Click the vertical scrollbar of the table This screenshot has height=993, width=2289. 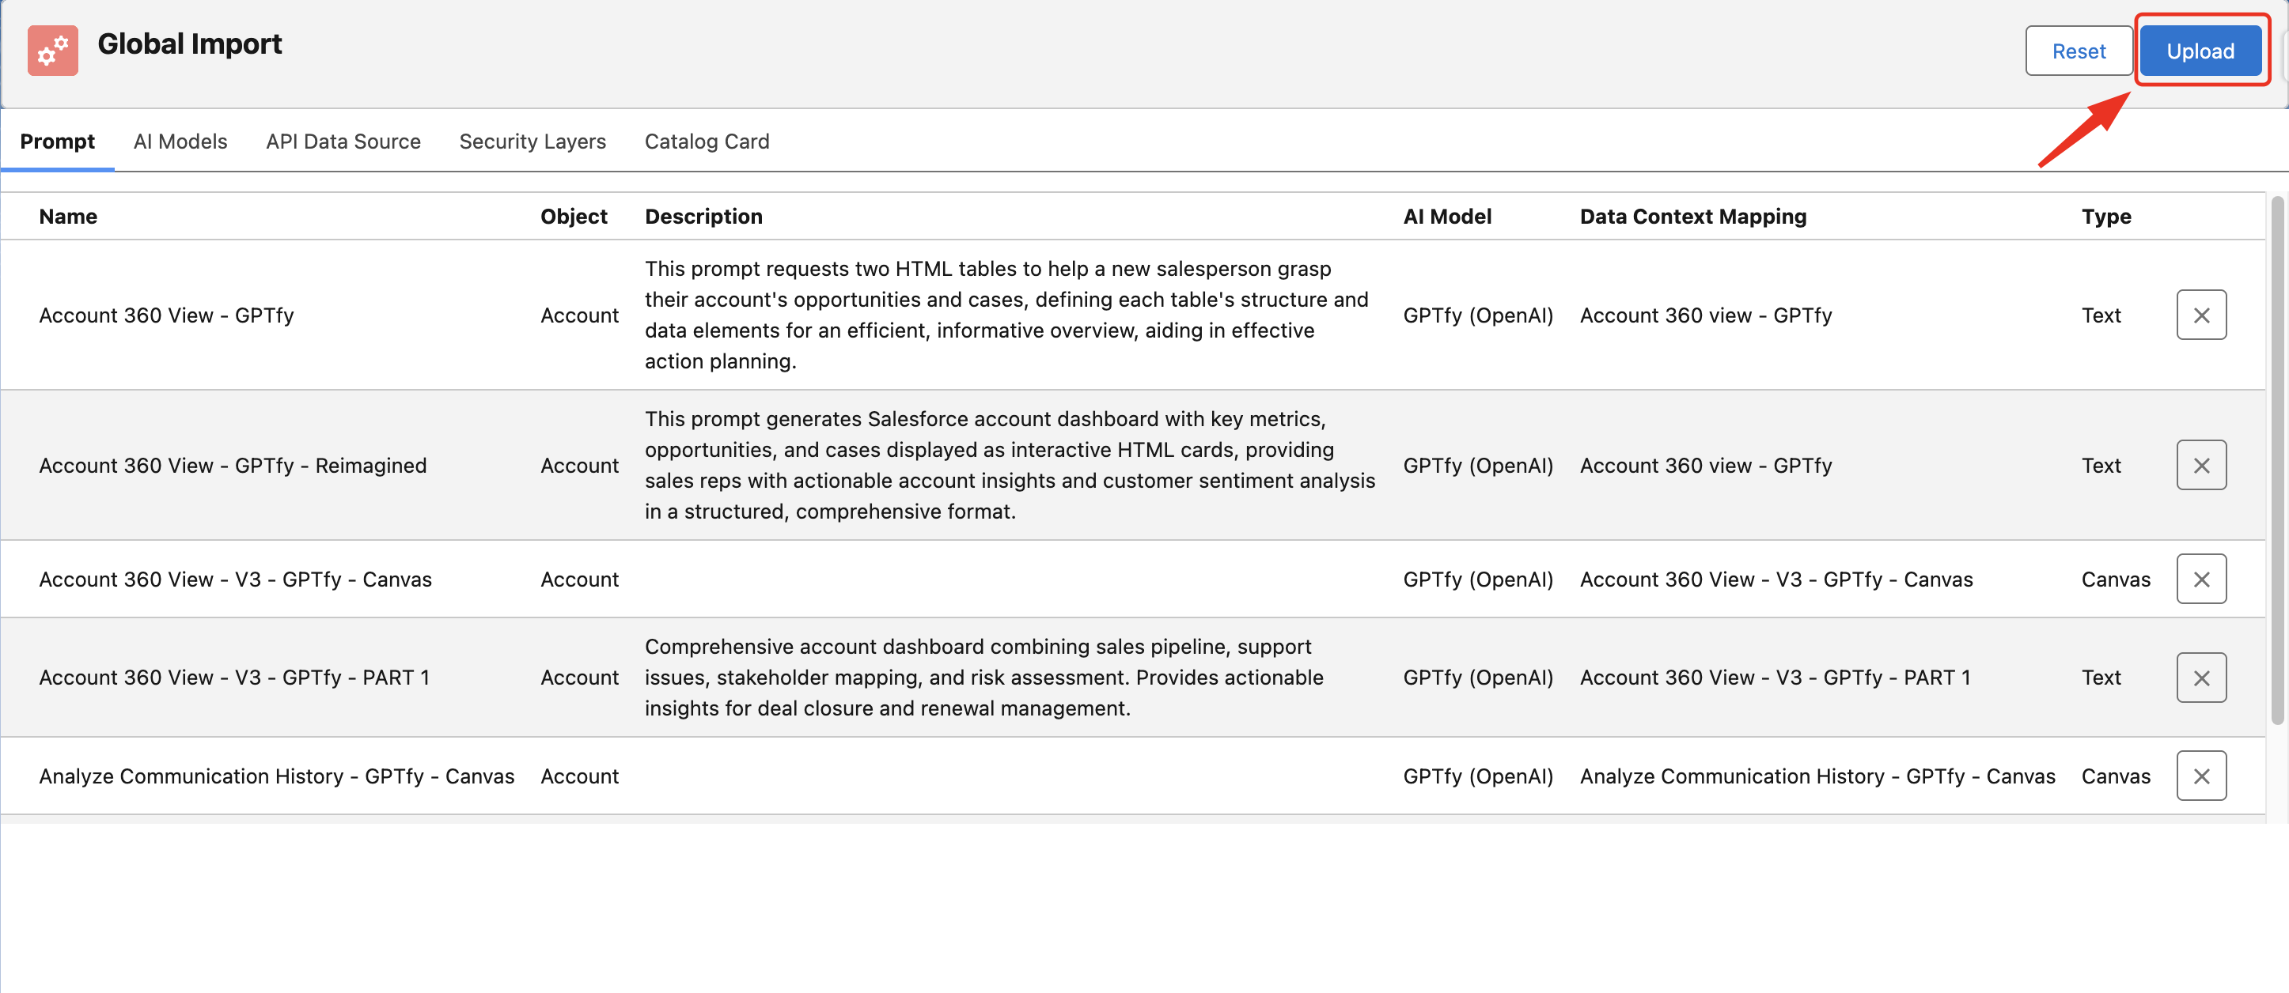[2276, 462]
